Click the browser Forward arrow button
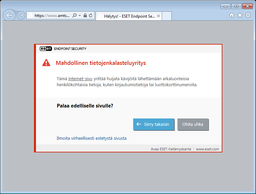 [x=21, y=15]
